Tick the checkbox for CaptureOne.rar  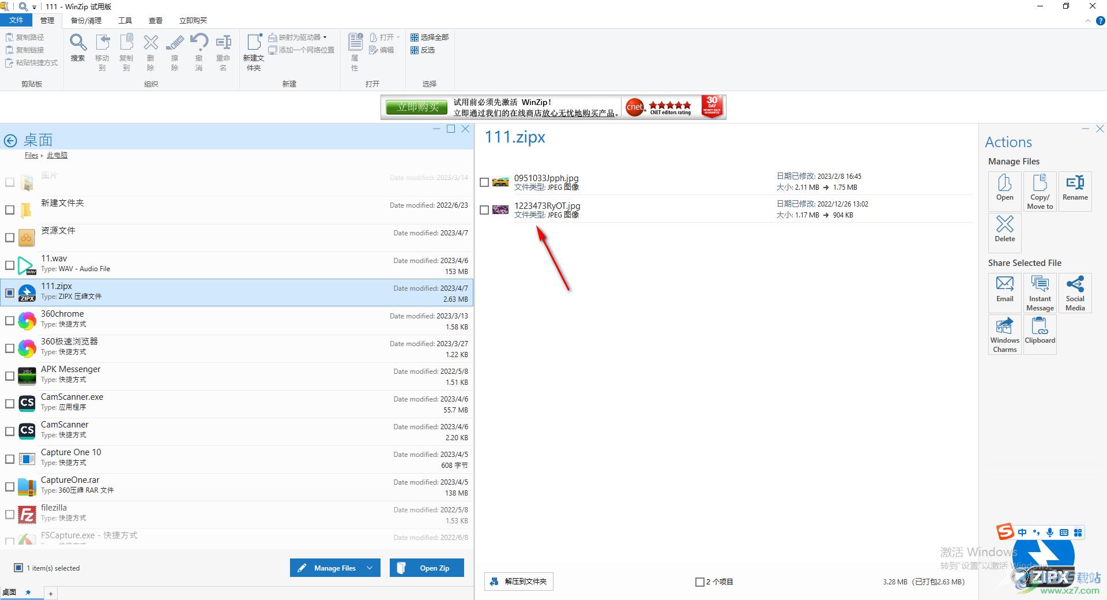tap(10, 487)
